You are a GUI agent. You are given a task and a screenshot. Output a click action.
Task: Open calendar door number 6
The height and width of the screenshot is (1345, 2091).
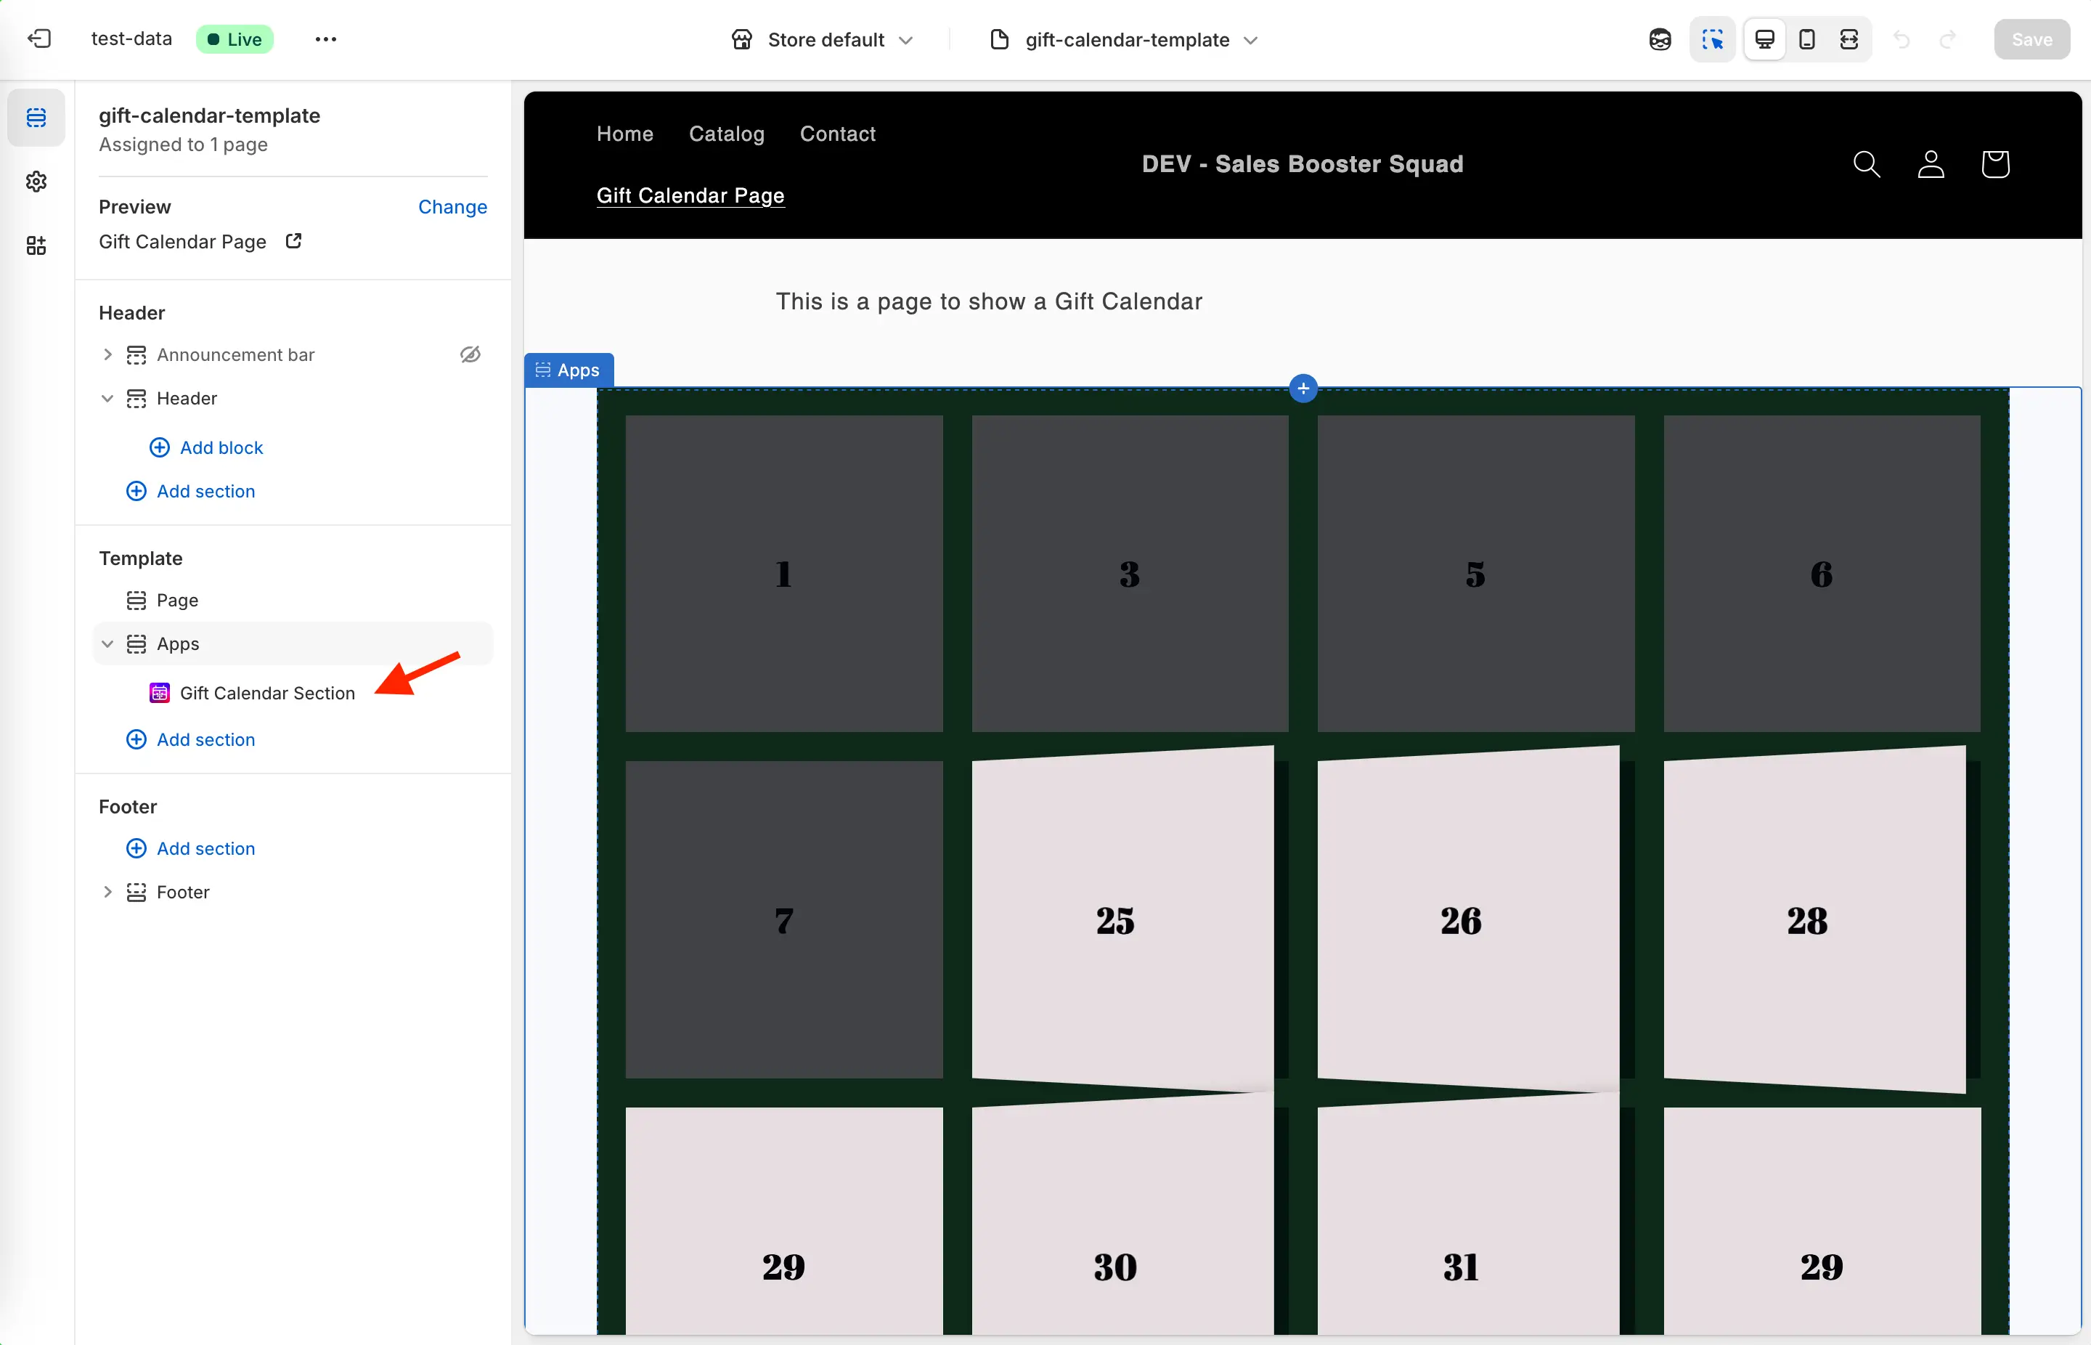pyautogui.click(x=1821, y=574)
